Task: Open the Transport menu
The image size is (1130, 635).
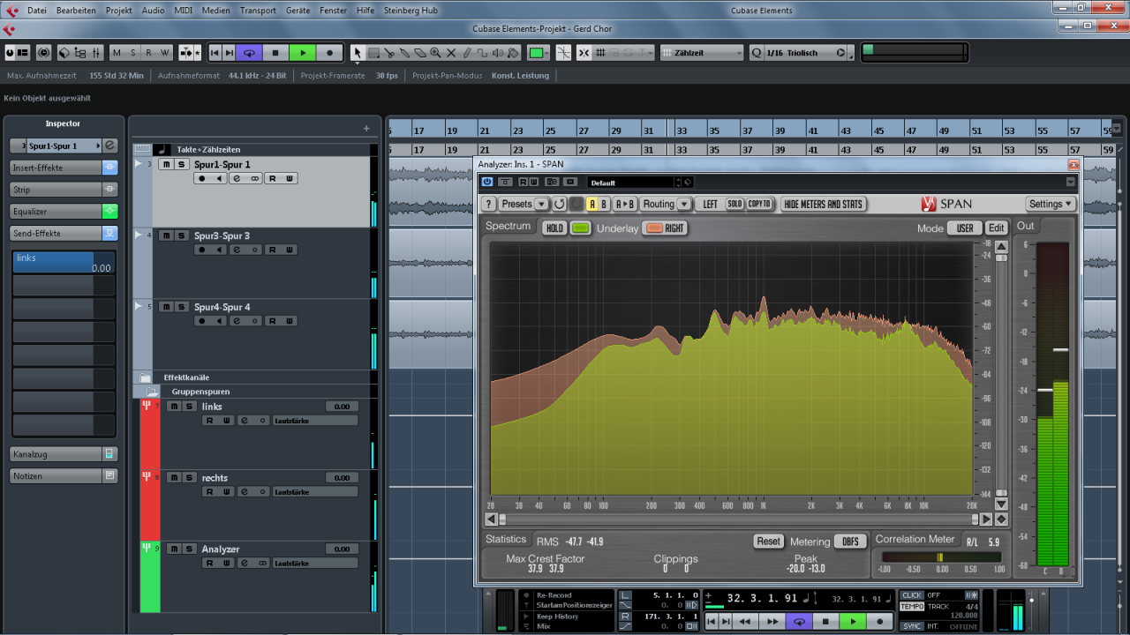Action: coord(258,11)
